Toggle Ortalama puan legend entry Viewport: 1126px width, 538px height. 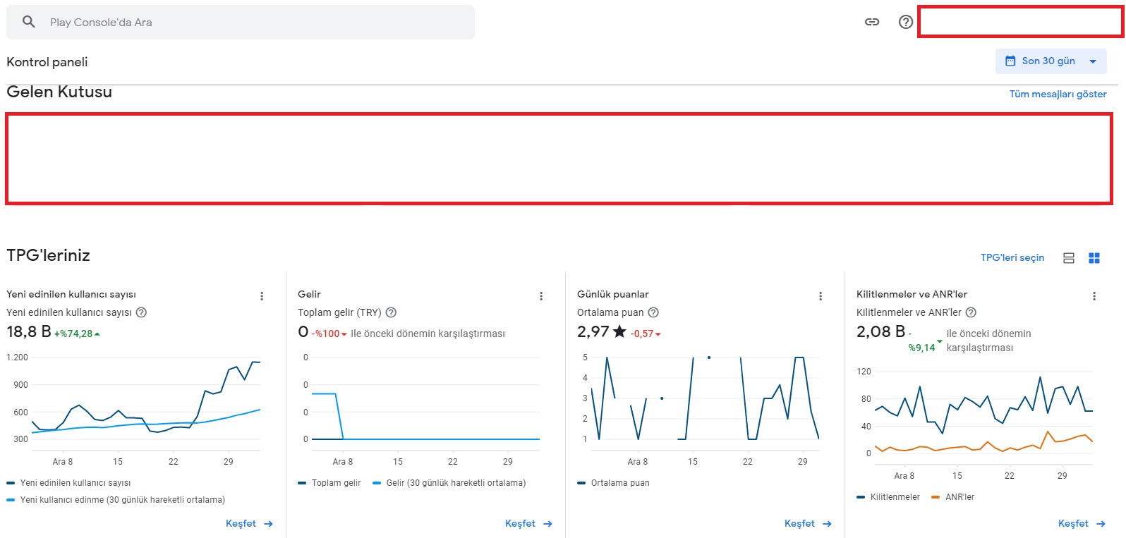point(614,483)
